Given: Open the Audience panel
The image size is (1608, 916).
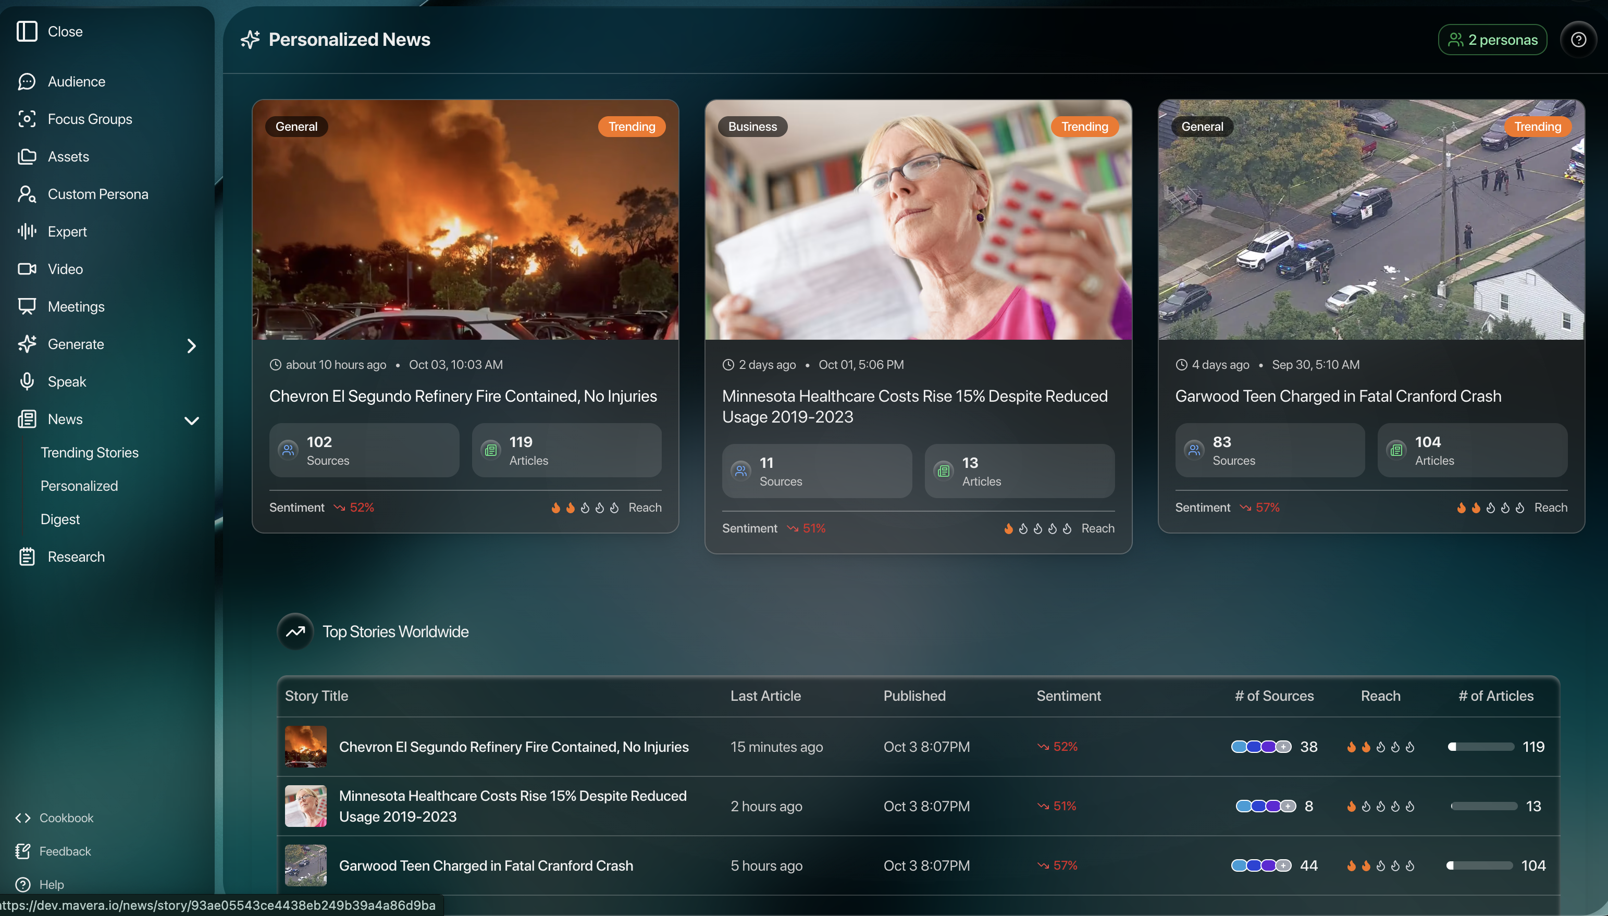Looking at the screenshot, I should (x=76, y=81).
